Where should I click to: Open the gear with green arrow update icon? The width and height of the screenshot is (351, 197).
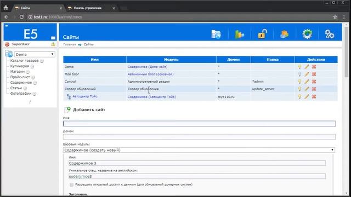click(307, 34)
